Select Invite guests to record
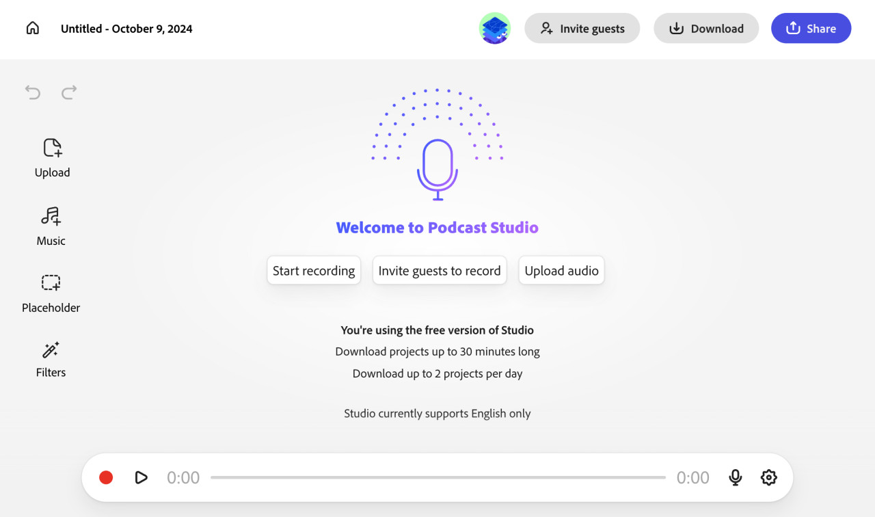This screenshot has width=875, height=517. click(x=440, y=270)
